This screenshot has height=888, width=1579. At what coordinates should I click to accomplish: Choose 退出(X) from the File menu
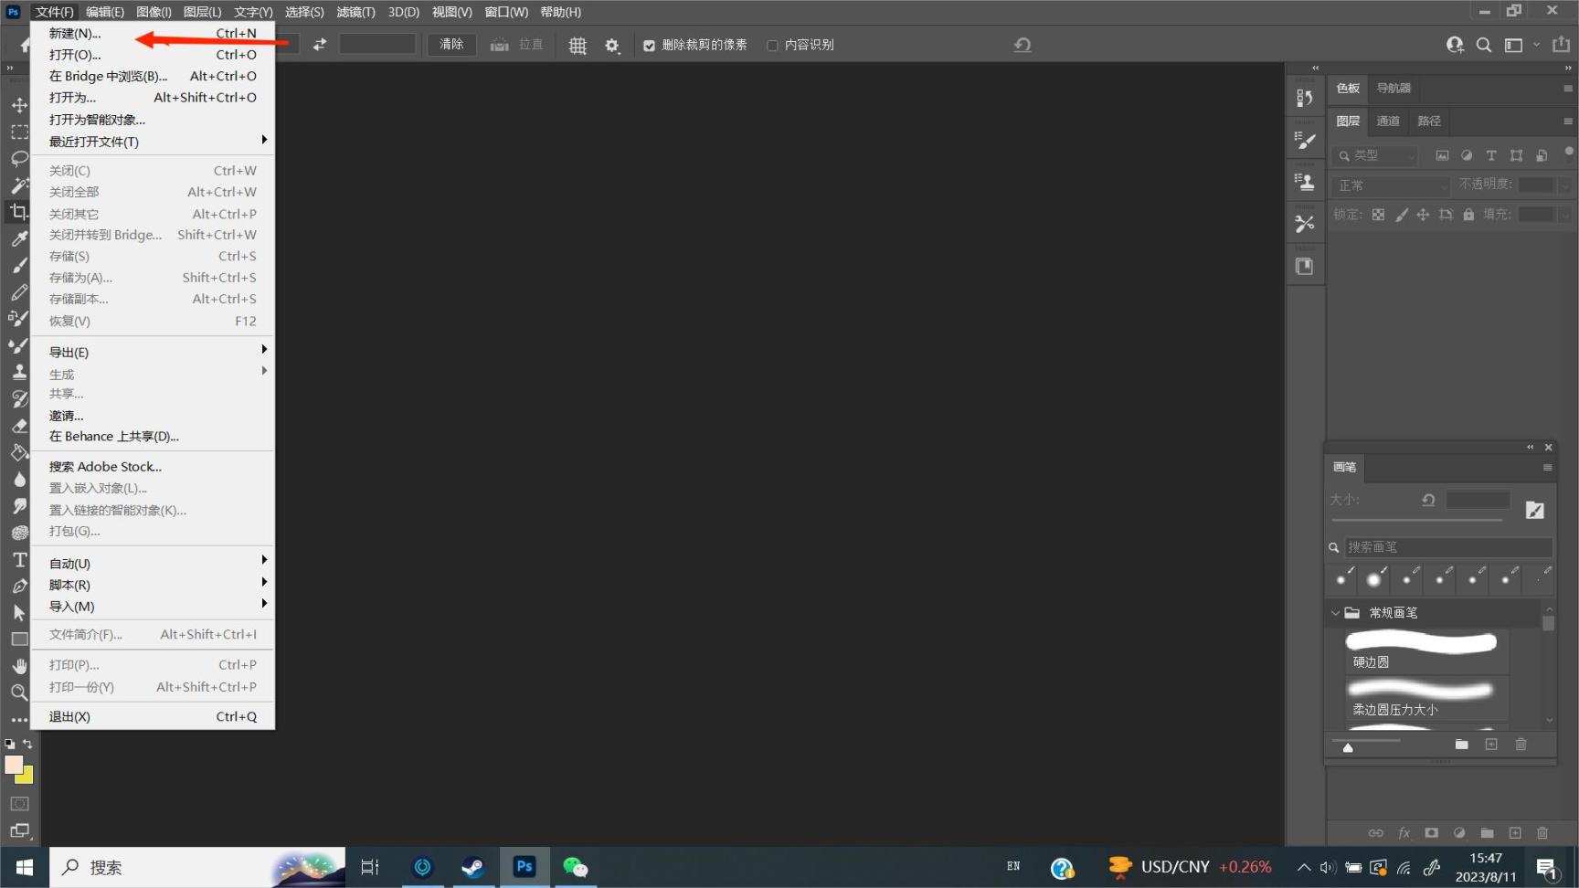[x=153, y=716]
